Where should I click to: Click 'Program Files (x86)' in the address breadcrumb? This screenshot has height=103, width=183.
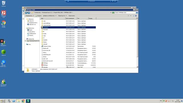click(58, 13)
